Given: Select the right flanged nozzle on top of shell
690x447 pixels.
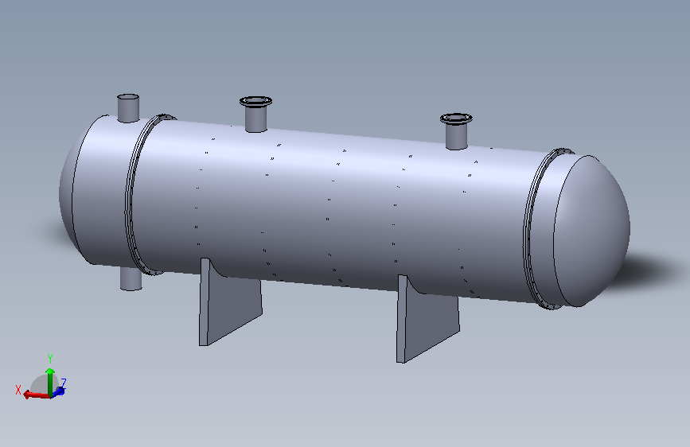Looking at the screenshot, I should pos(456,131).
